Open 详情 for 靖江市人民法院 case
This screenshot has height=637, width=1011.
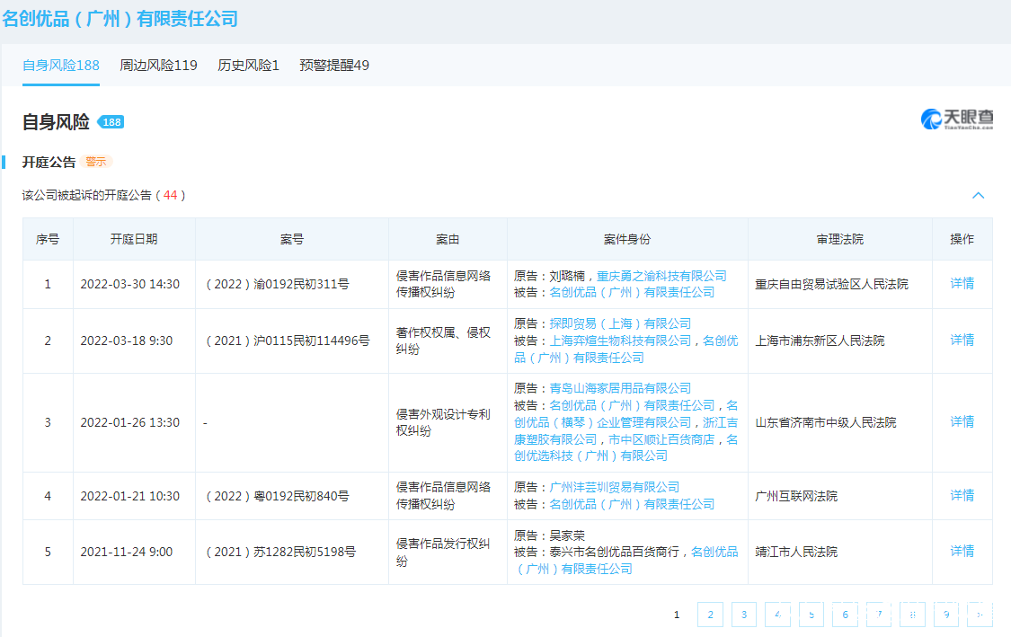962,552
